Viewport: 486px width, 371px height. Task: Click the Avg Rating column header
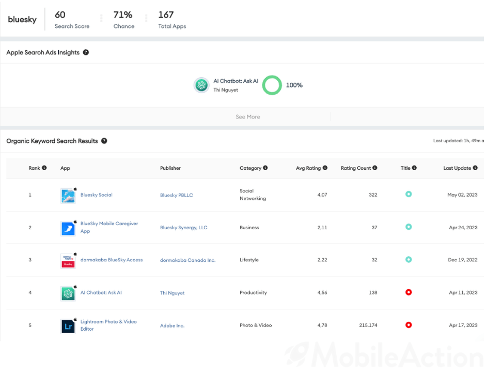[308, 168]
